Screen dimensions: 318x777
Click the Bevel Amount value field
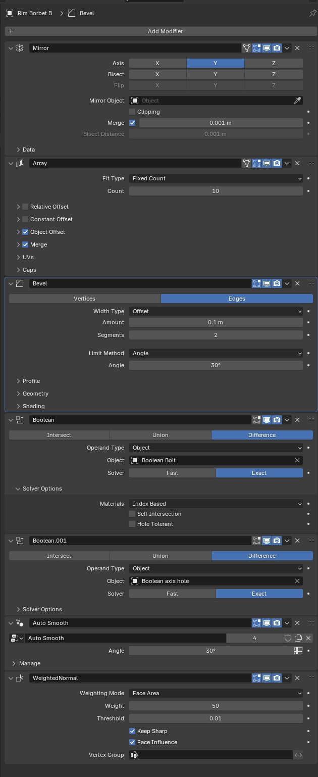pyautogui.click(x=216, y=322)
